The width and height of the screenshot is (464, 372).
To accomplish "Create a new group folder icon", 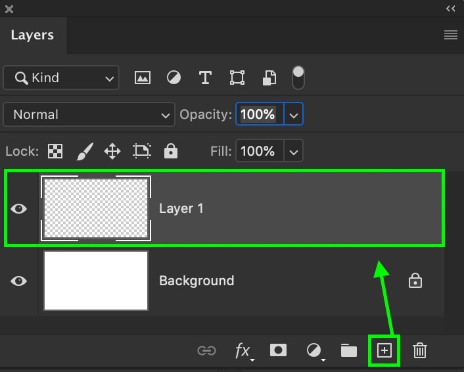I will [x=348, y=350].
